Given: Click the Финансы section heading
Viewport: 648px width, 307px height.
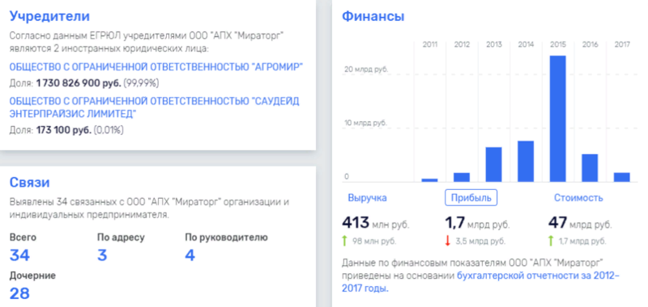Looking at the screenshot, I should [x=373, y=16].
